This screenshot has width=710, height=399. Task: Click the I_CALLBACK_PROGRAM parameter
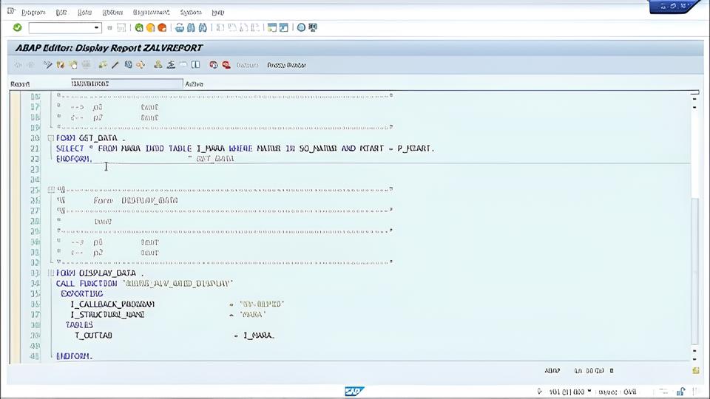112,304
